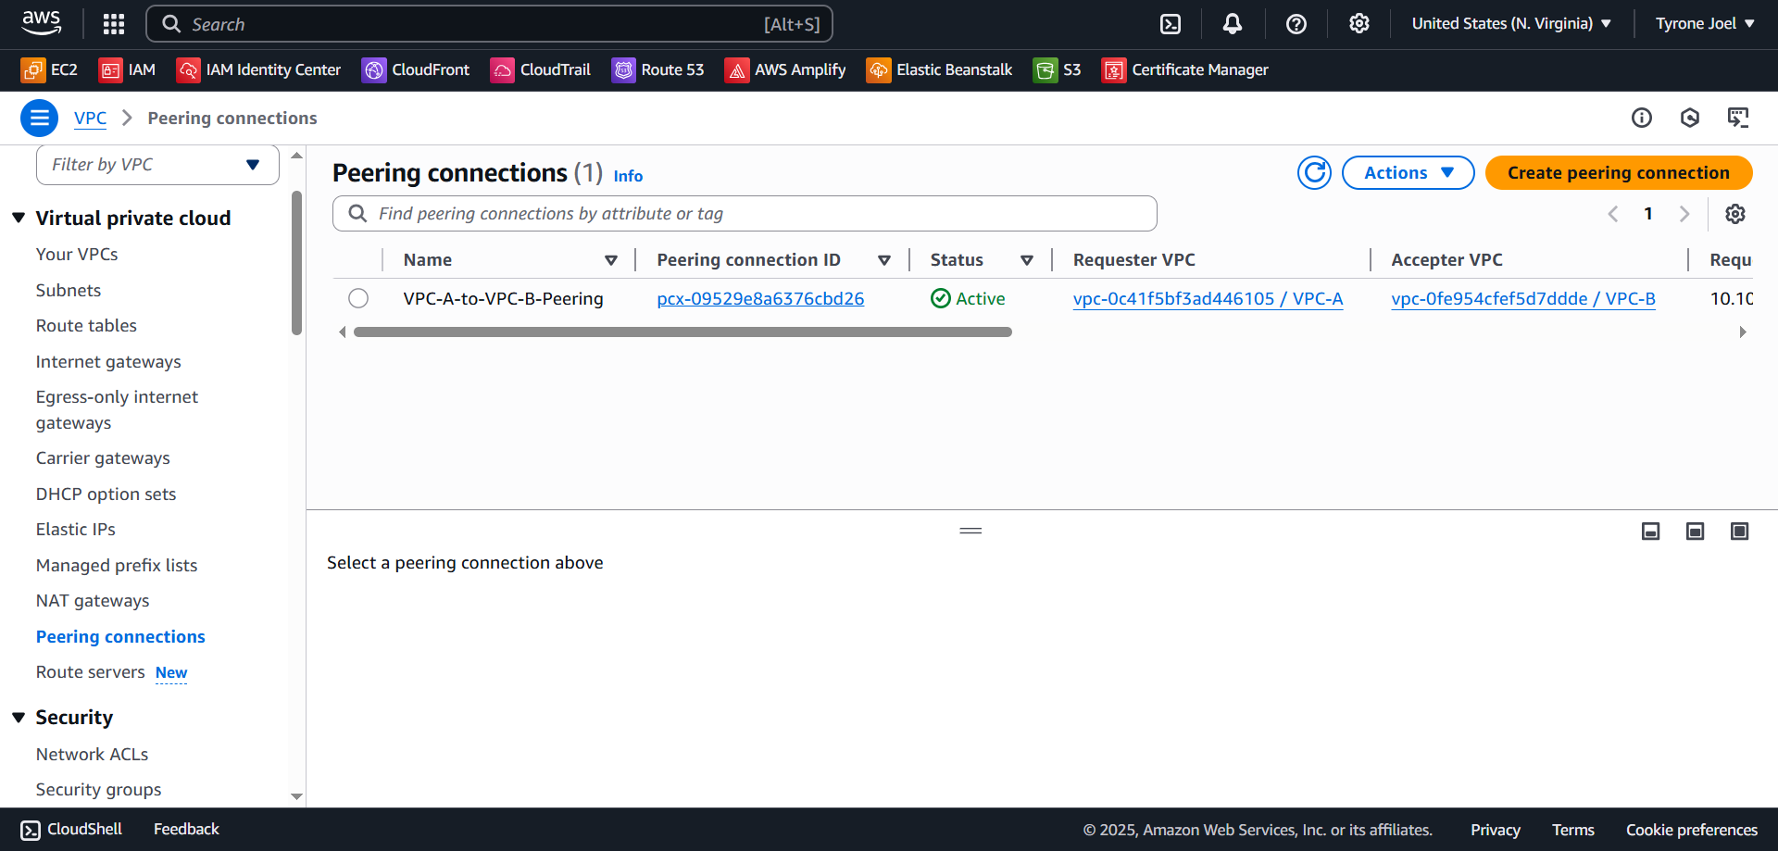
Task: Select the CloudFront favorite shortcut
Action: (x=415, y=69)
